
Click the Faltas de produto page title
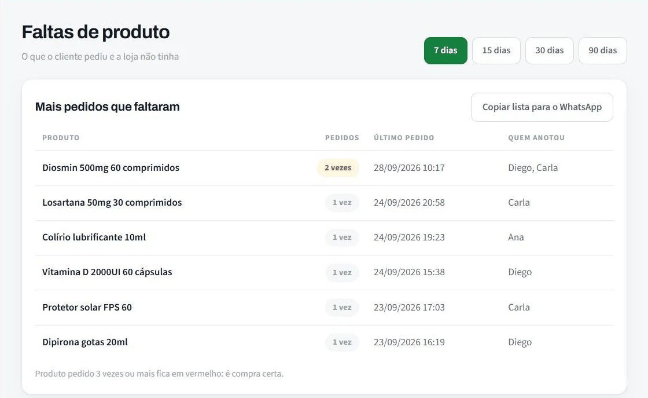[x=95, y=32]
